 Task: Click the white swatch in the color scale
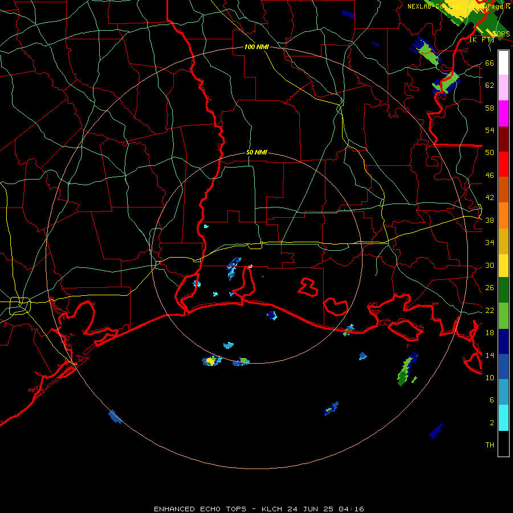coord(503,63)
